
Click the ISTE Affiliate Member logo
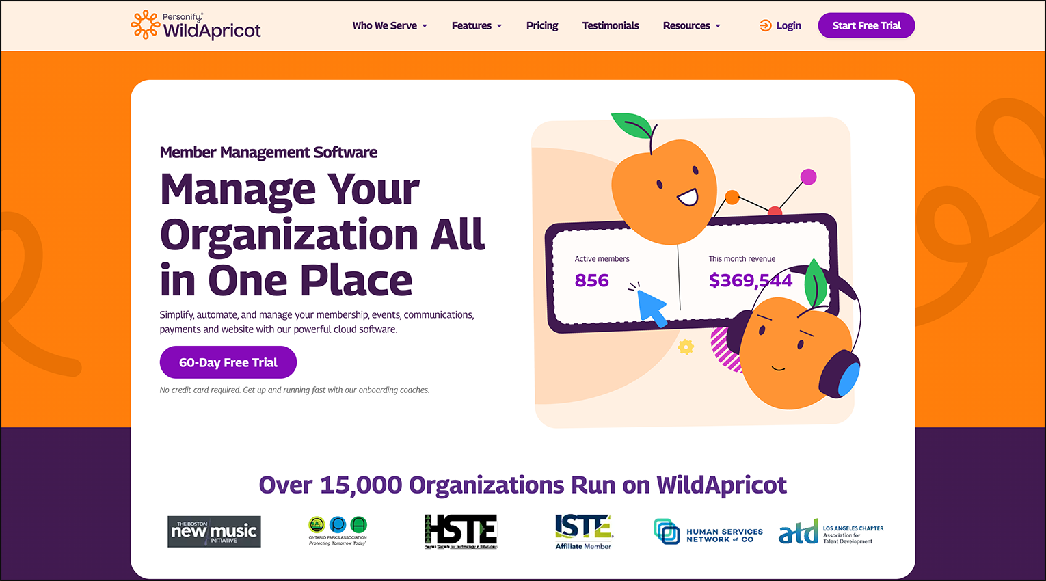(583, 531)
